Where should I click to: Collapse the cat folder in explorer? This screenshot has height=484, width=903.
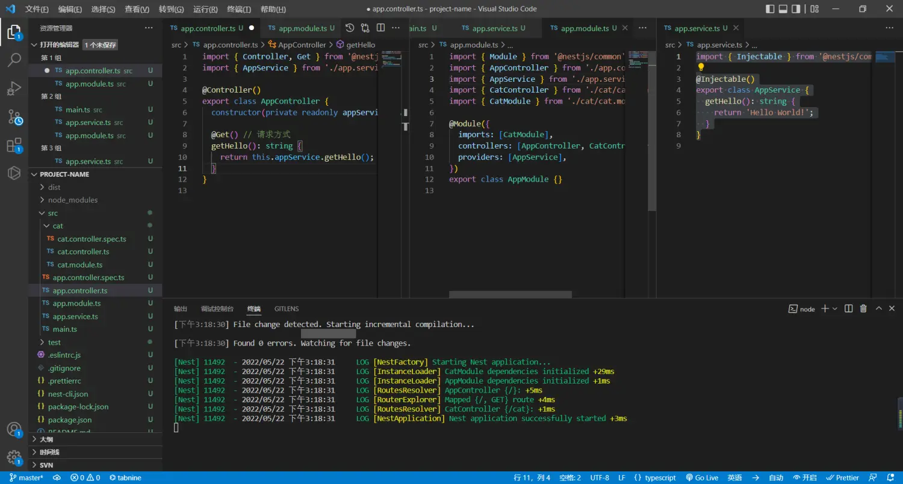coord(57,226)
